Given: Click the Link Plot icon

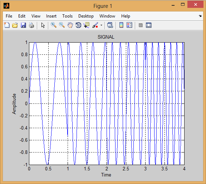Looking at the screenshot, I should (110, 25).
